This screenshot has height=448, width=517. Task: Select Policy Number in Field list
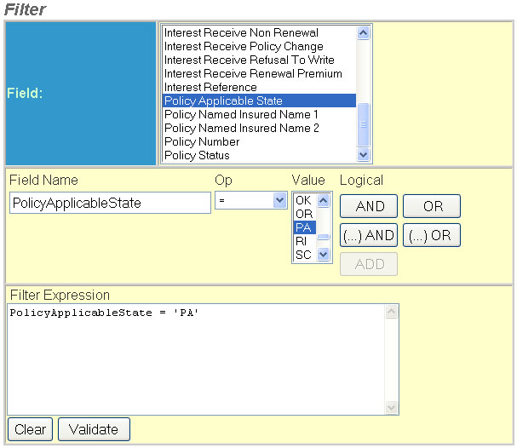pyautogui.click(x=202, y=141)
